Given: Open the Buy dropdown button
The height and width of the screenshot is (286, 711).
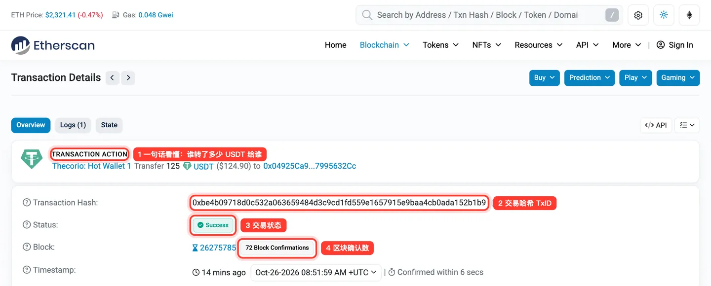Looking at the screenshot, I should click(x=545, y=78).
